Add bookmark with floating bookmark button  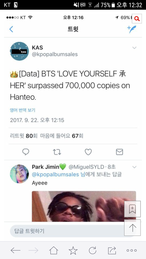click(x=132, y=209)
